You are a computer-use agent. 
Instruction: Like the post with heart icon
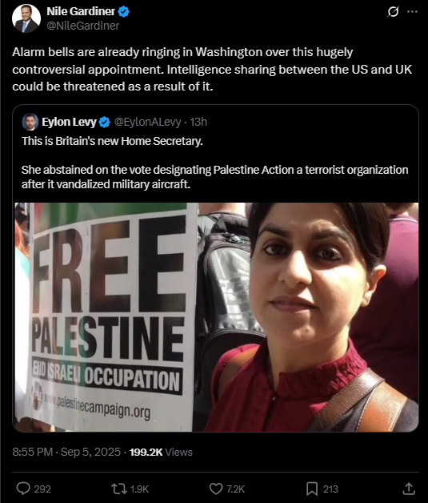click(216, 489)
